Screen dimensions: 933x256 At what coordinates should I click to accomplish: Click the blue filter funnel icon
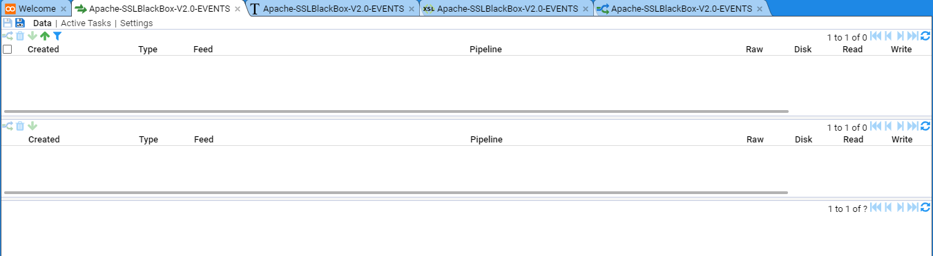pyautogui.click(x=57, y=36)
